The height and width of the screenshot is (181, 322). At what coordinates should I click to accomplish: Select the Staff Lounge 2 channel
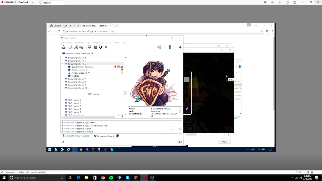(74, 103)
